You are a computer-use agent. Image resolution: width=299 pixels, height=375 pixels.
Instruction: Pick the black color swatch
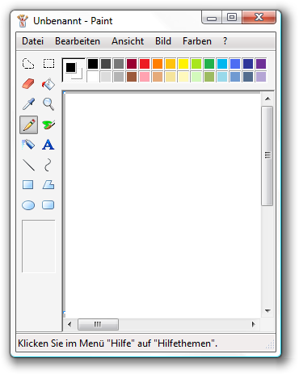pyautogui.click(x=93, y=64)
